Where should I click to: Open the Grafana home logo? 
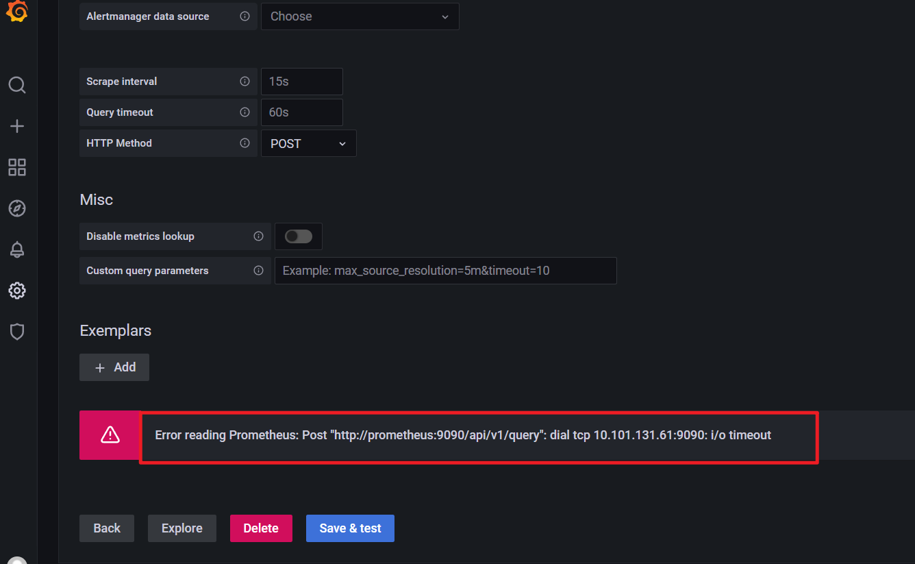[17, 12]
